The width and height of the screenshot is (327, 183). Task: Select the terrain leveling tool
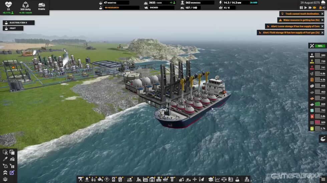tap(195, 179)
